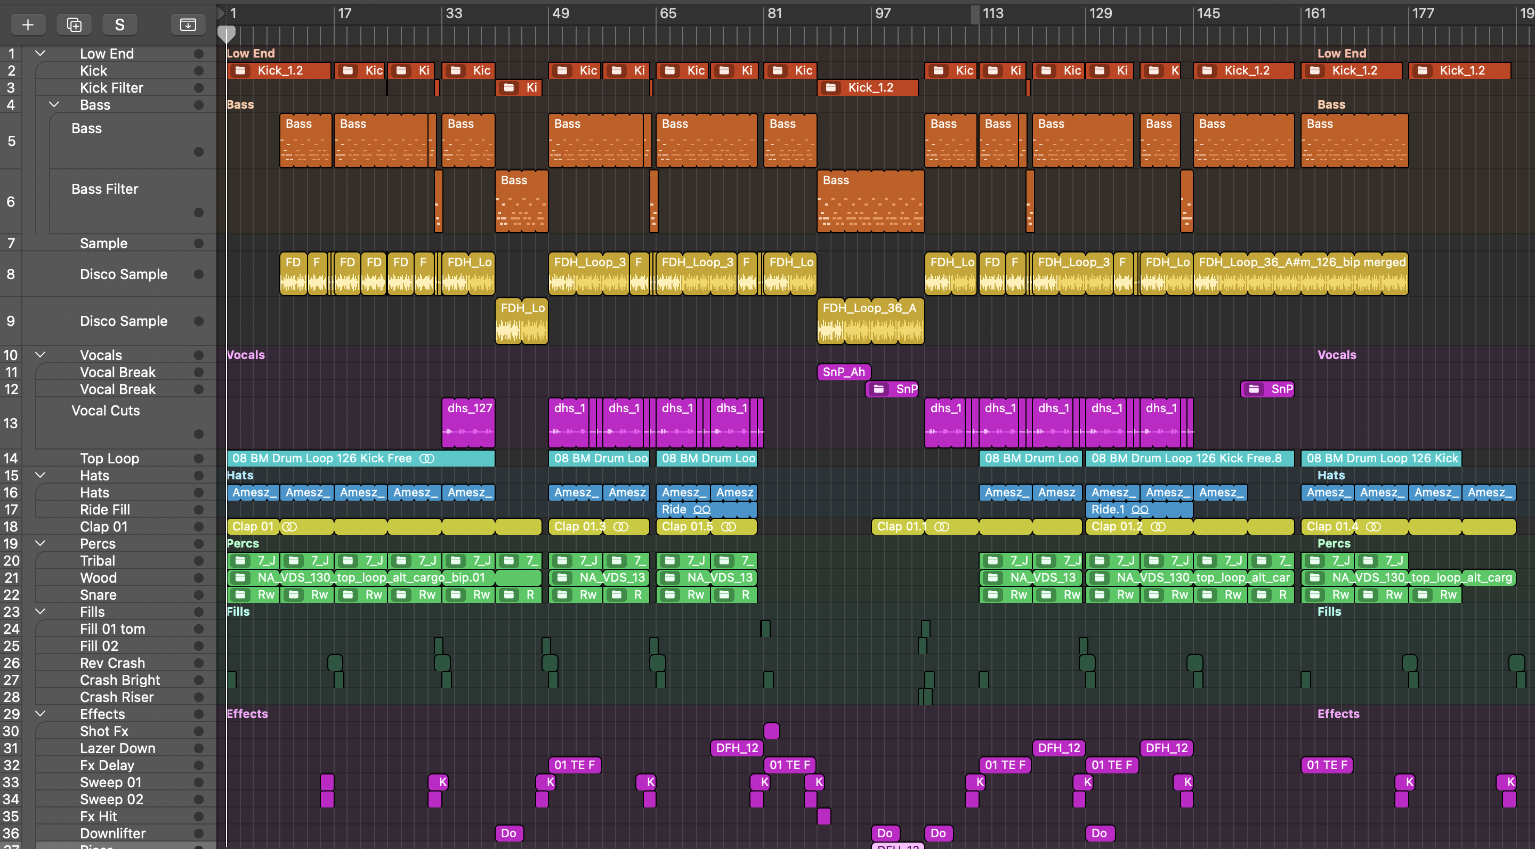Click the track import tray icon
The width and height of the screenshot is (1535, 849).
pos(188,25)
